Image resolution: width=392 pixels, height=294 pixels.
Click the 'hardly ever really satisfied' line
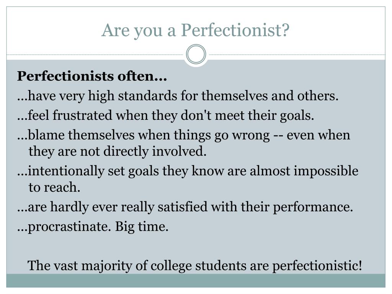click(x=185, y=207)
